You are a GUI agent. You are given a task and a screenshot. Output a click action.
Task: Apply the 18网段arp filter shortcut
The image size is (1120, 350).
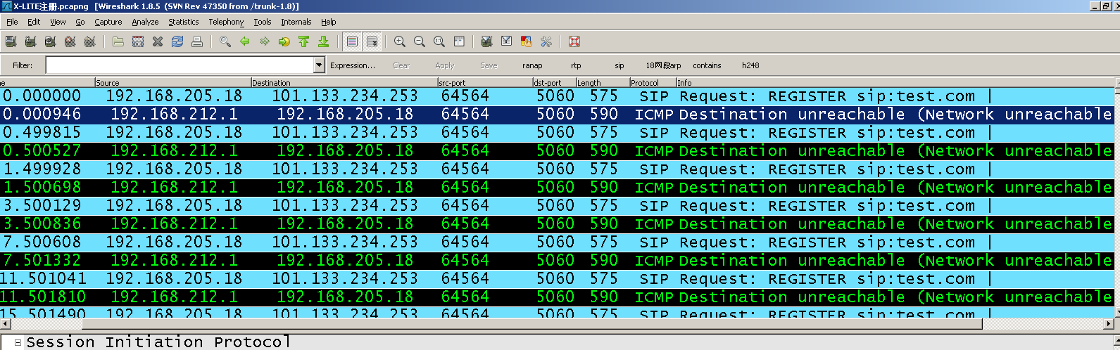tap(663, 65)
